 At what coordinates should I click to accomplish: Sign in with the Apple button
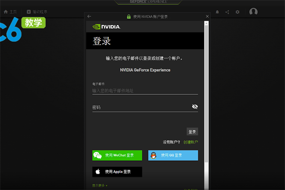coord(117,172)
